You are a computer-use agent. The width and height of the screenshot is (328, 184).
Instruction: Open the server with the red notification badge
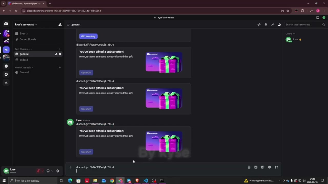point(6,33)
